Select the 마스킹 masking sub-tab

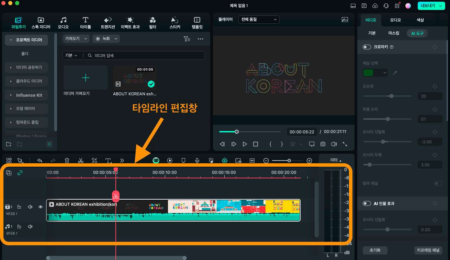click(x=394, y=33)
